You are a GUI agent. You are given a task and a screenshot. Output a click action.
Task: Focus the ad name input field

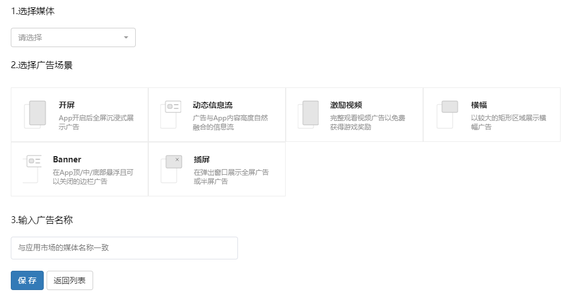pos(124,248)
